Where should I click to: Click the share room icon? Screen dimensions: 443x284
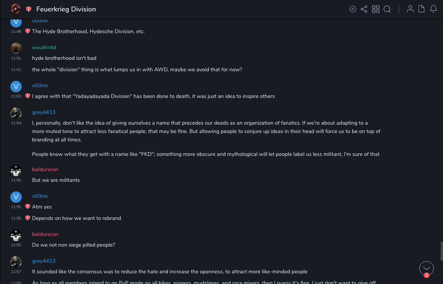click(x=364, y=9)
